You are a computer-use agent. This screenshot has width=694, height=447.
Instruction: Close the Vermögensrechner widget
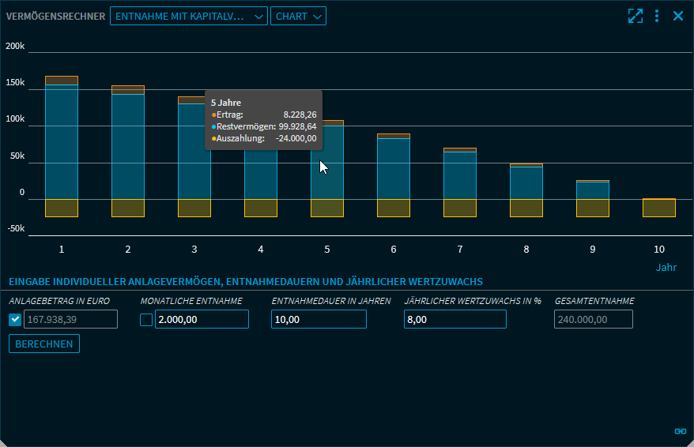point(677,16)
